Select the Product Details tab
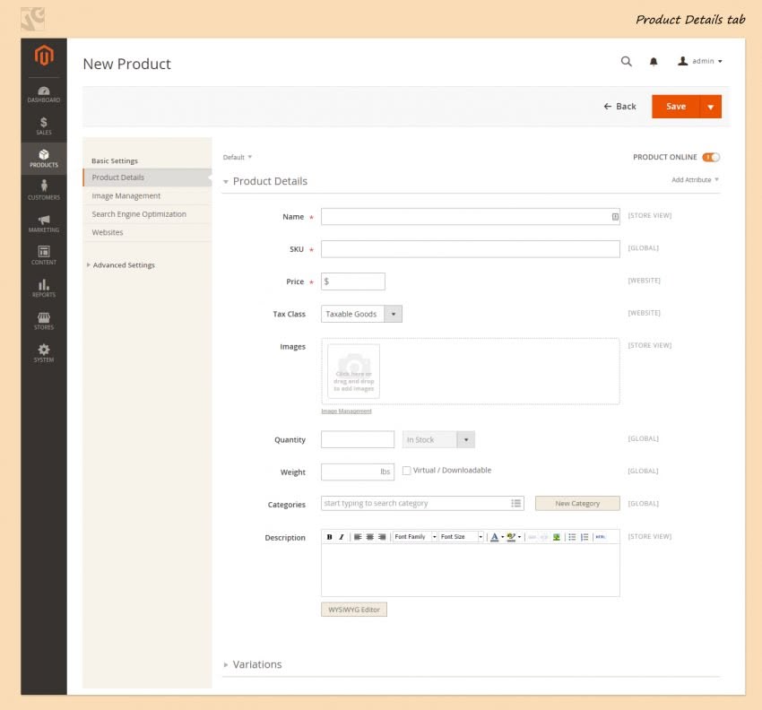 point(147,177)
